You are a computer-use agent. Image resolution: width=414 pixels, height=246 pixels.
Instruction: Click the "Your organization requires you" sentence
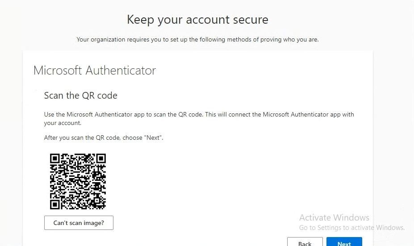point(197,40)
